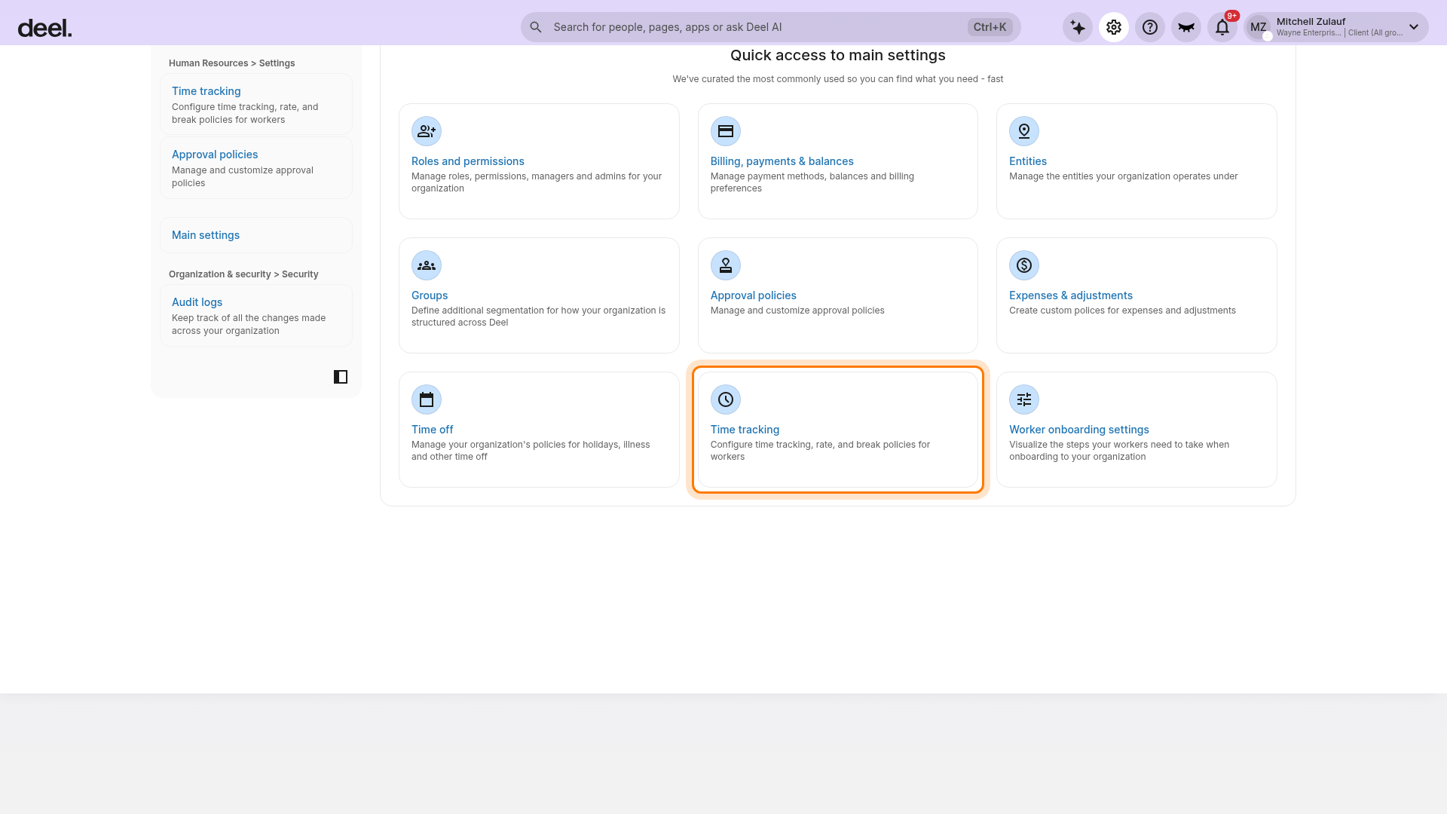Click 'Quick access to main settings' title
This screenshot has width=1447, height=814.
click(x=837, y=55)
